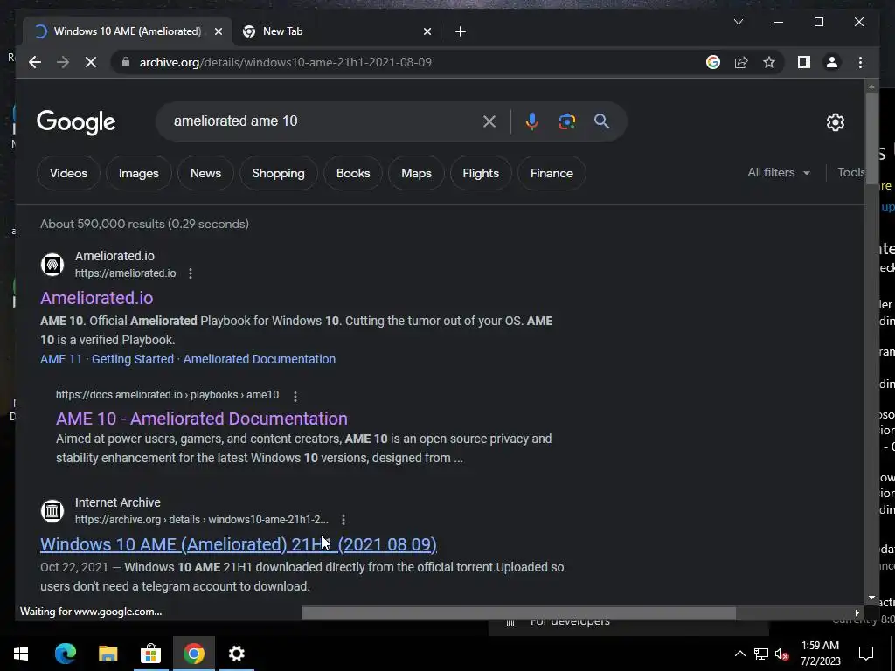
Task: Open Microsoft Store from the taskbar
Action: coord(150,654)
